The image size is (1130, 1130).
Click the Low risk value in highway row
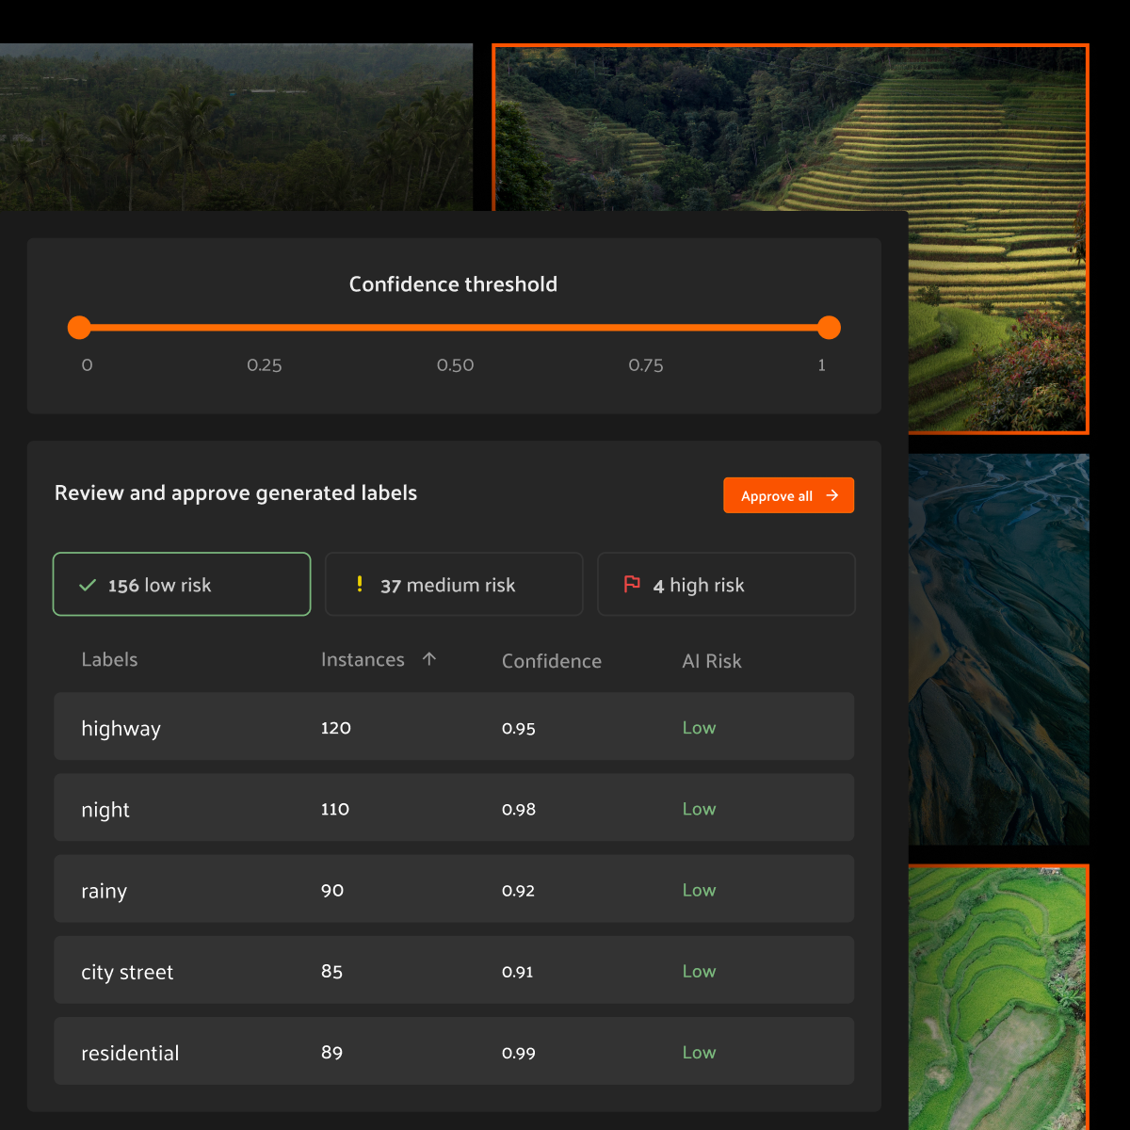point(700,728)
